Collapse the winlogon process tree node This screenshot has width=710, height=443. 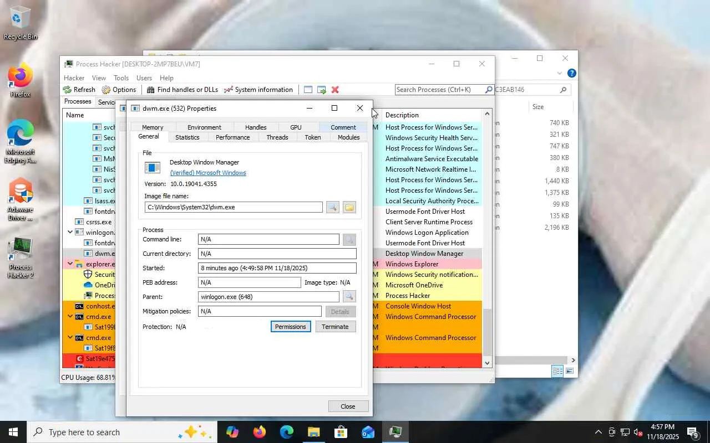coord(70,233)
